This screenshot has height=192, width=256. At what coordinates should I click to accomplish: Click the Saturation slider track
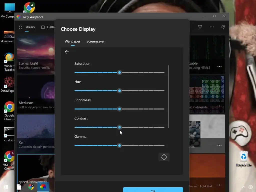pyautogui.click(x=119, y=72)
